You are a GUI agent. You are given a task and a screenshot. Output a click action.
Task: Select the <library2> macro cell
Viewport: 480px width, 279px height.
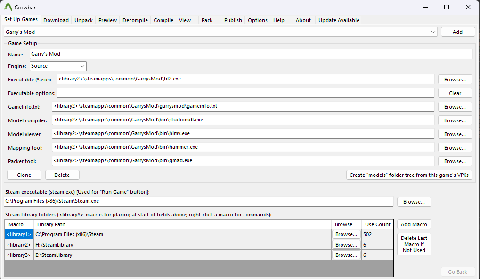(x=19, y=245)
